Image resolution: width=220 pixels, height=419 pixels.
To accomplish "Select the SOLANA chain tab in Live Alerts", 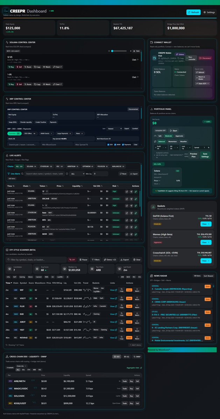I will click(x=30, y=167).
